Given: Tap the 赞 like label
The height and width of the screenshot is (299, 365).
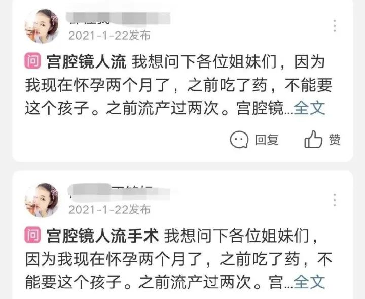Looking at the screenshot, I should pos(335,140).
